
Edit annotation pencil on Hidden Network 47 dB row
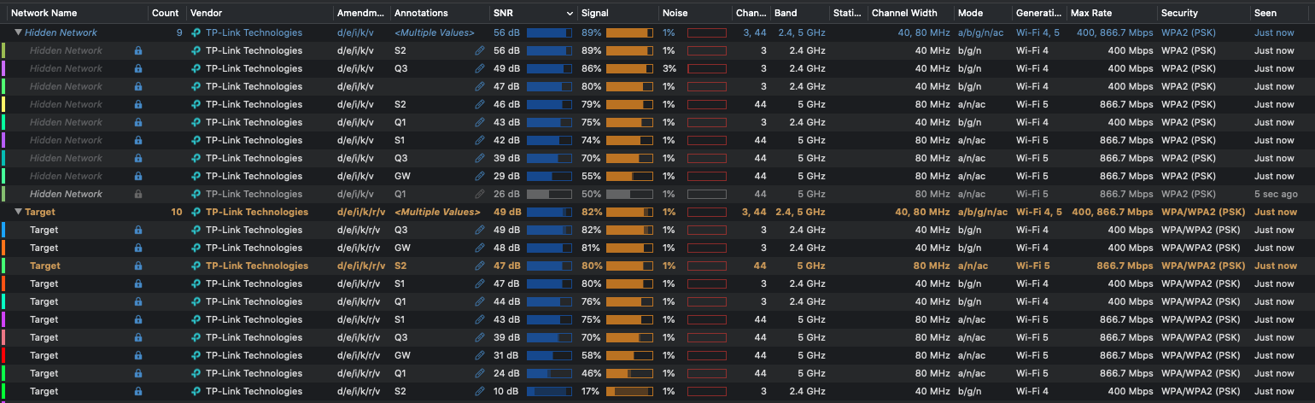coord(480,86)
